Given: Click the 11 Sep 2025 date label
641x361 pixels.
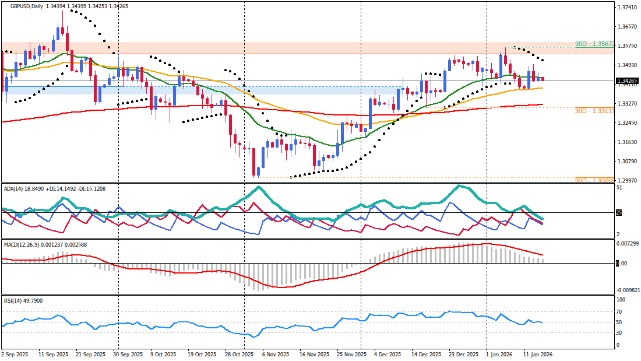Looking at the screenshot, I should pos(53,355).
